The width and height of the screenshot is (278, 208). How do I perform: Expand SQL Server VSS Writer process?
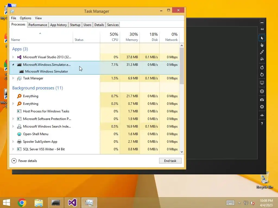[x=13, y=149]
